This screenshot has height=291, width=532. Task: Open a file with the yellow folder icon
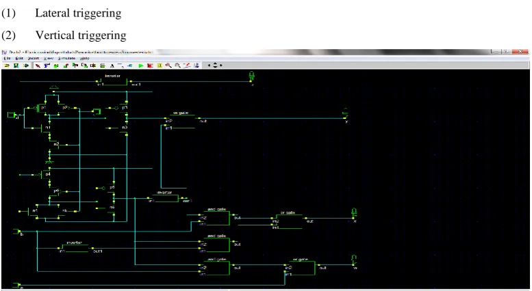coord(7,66)
